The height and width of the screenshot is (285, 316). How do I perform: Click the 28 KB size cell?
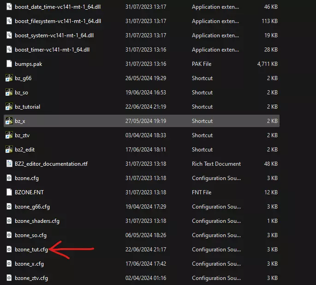(271, 49)
